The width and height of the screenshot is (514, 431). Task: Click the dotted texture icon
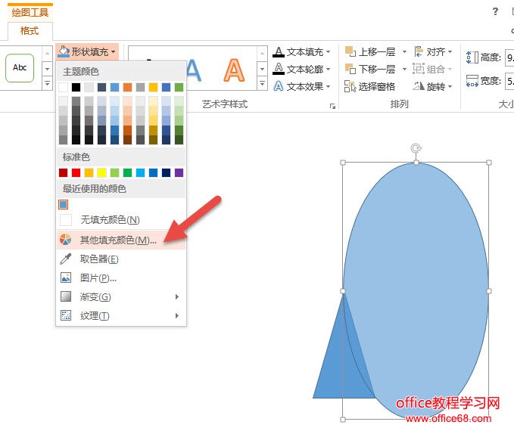[x=66, y=315]
